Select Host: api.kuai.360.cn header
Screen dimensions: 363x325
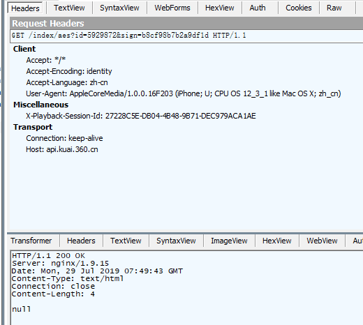(62, 149)
